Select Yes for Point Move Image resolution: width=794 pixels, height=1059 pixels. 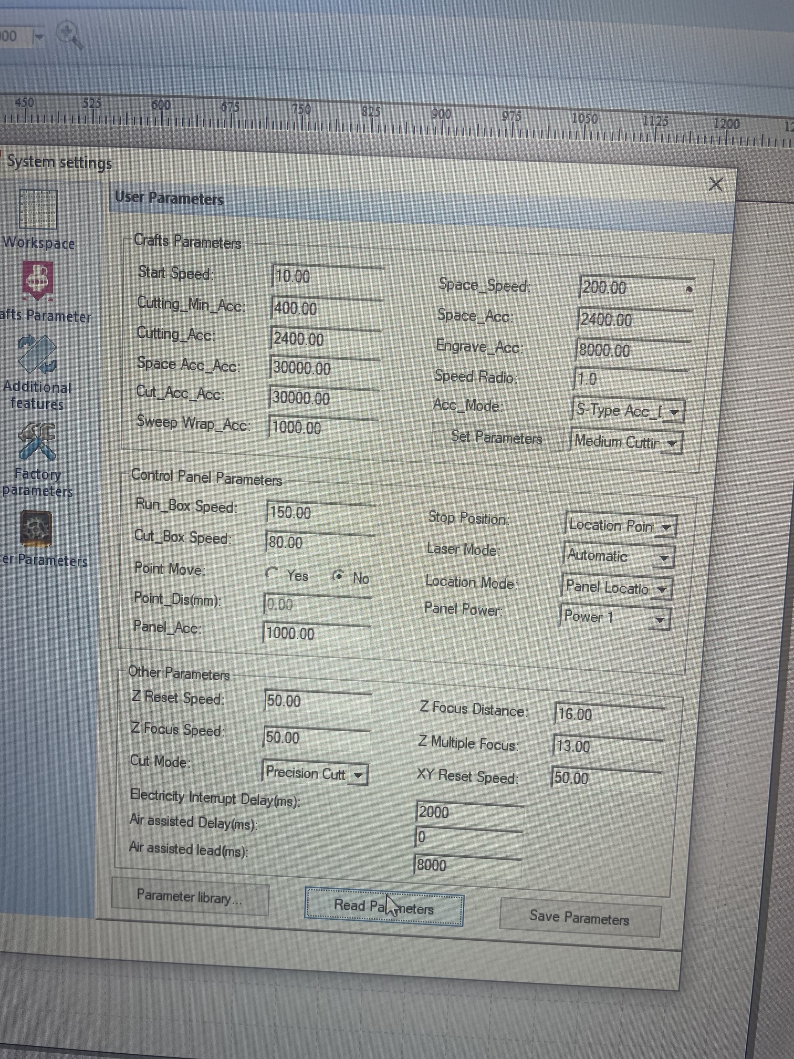pyautogui.click(x=272, y=574)
